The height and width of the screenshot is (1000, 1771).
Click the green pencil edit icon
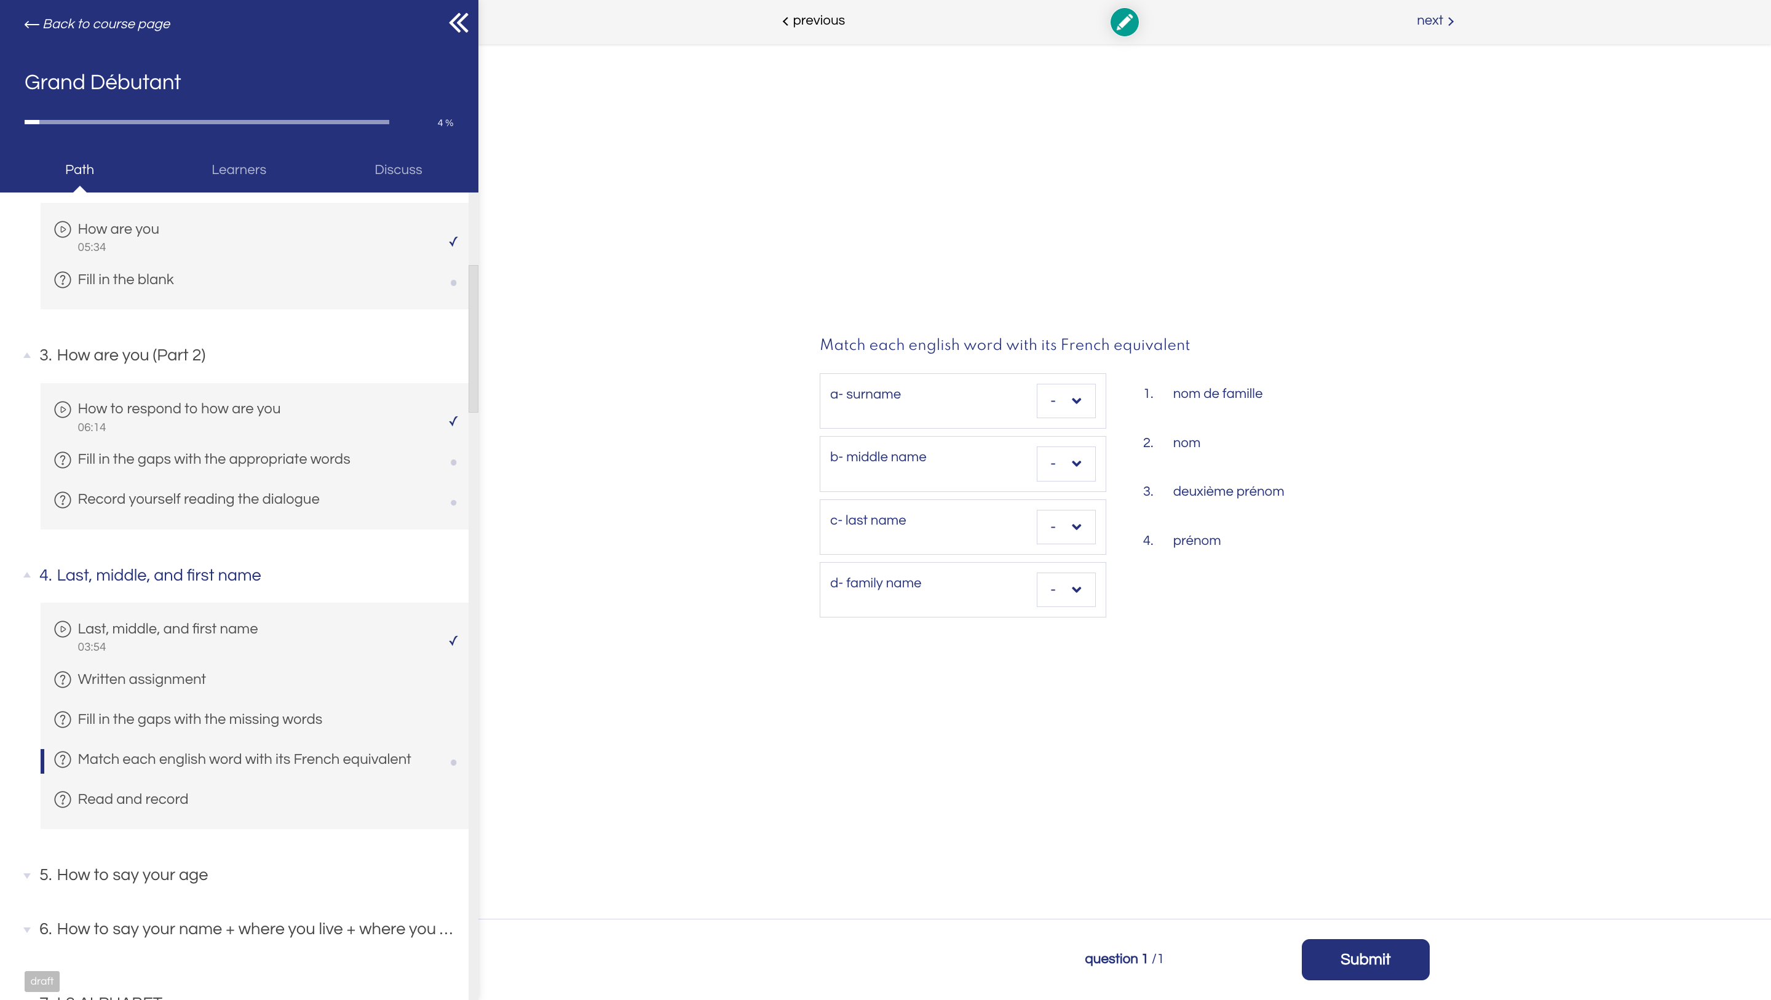(1124, 22)
